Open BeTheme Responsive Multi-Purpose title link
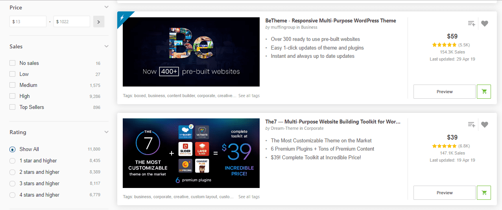The image size is (502, 210). (331, 20)
